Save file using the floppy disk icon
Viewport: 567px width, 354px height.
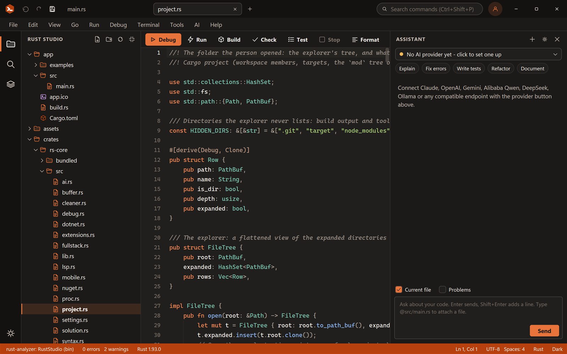coord(52,9)
